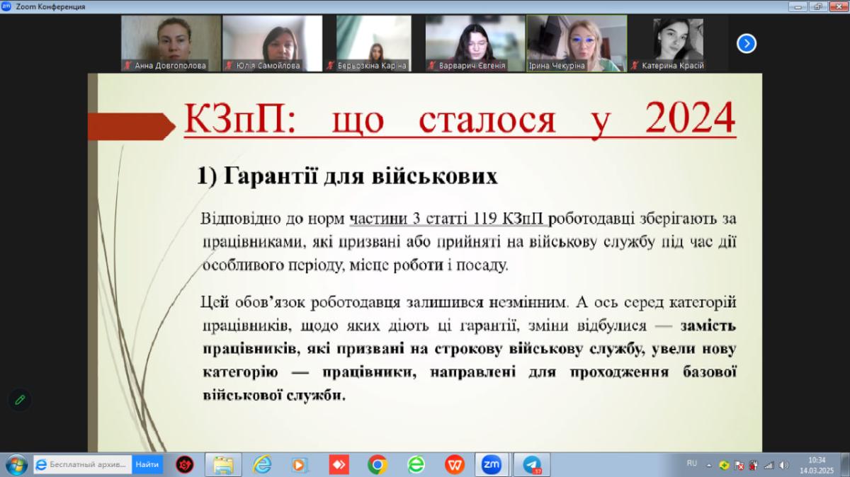This screenshot has height=477, width=850.
Task: Open WPS Office from the taskbar
Action: tap(454, 464)
